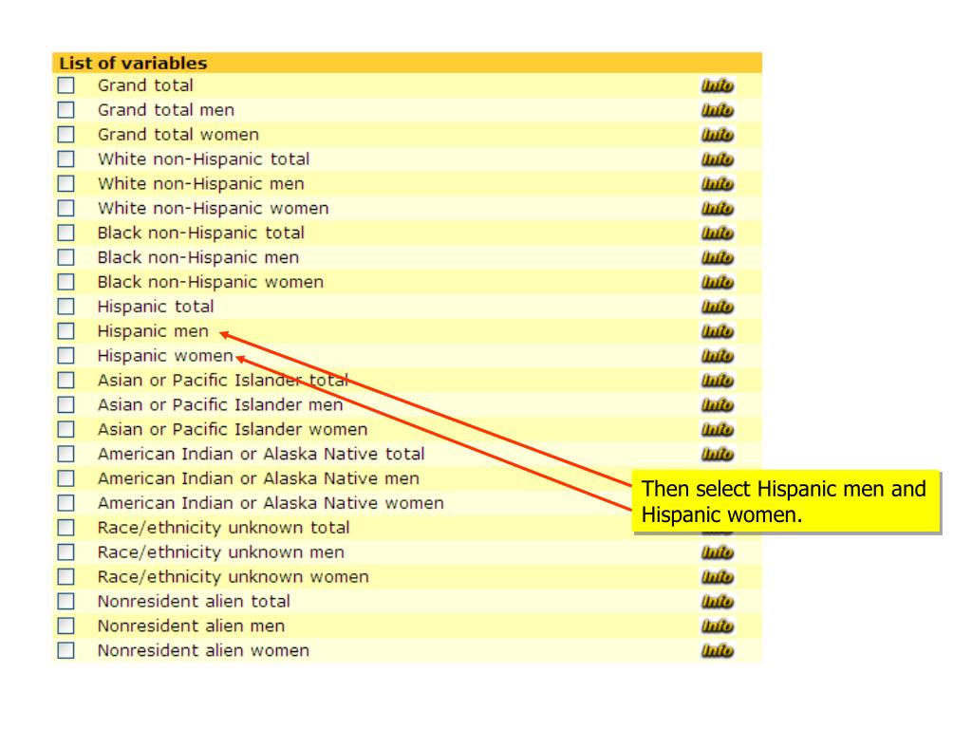
Task: Enable White non-Hispanic total checkbox
Action: [x=65, y=159]
